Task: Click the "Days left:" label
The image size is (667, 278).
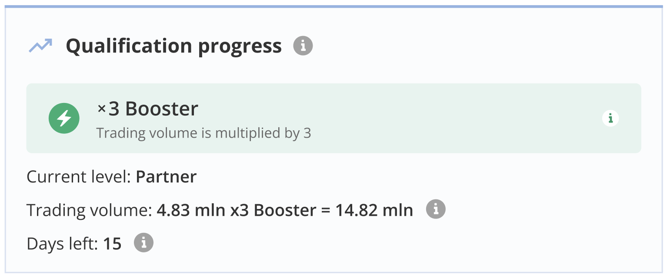Action: coord(62,244)
